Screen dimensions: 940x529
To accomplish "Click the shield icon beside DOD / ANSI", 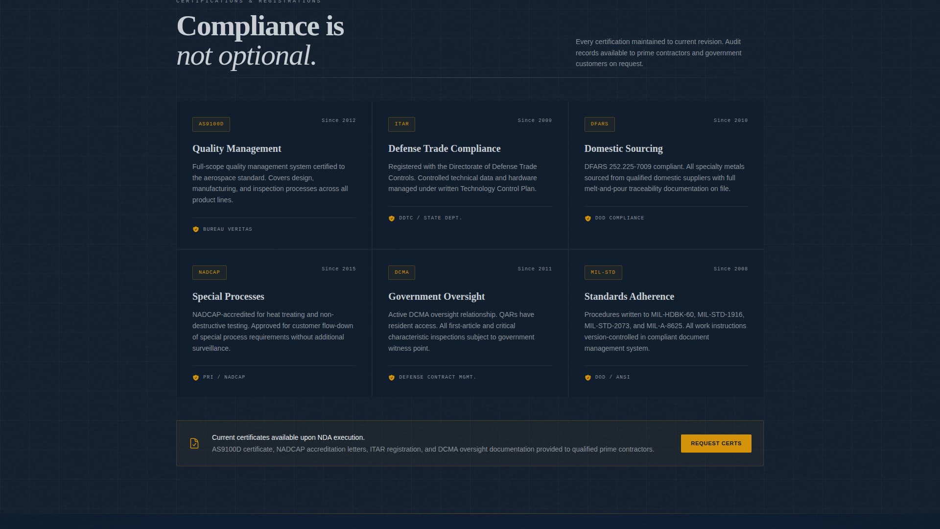I will point(587,378).
